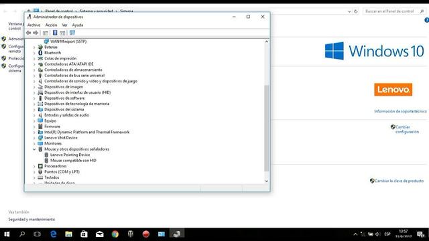
Task: Select Dispositivos de interfaz de usuario (HID)
Action: (78, 92)
